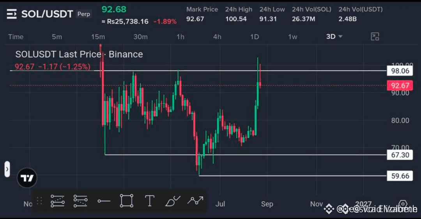The height and width of the screenshot is (219, 421).
Task: Tap the 24h Low 91.31 value
Action: (x=268, y=19)
